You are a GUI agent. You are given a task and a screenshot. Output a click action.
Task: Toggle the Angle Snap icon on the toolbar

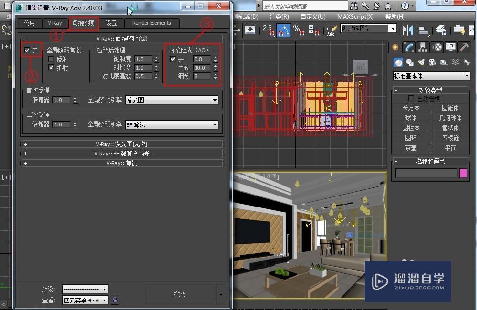284,30
